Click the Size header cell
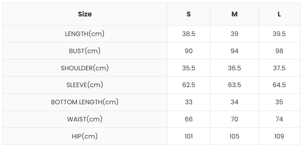 [x=85, y=14]
